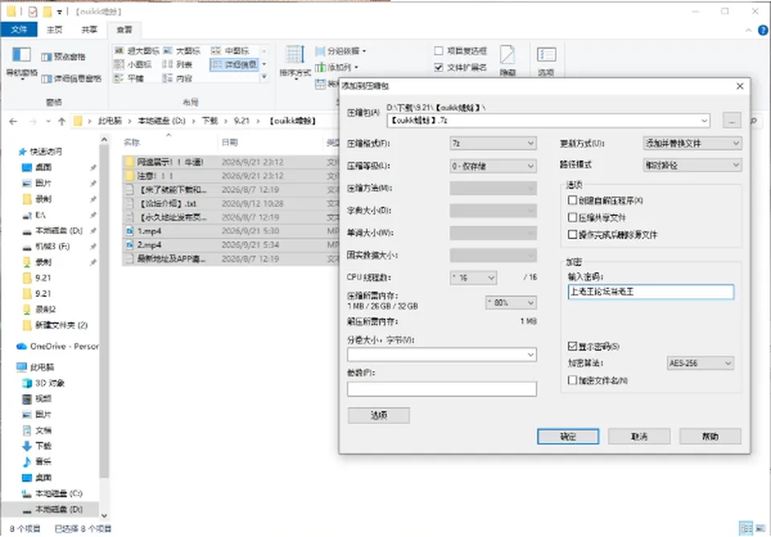Open 3D 对象 in navigation pane
This screenshot has height=537, width=771.
(43, 383)
